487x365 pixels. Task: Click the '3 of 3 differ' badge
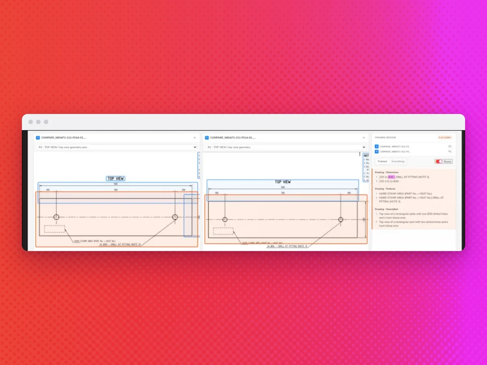(x=444, y=137)
